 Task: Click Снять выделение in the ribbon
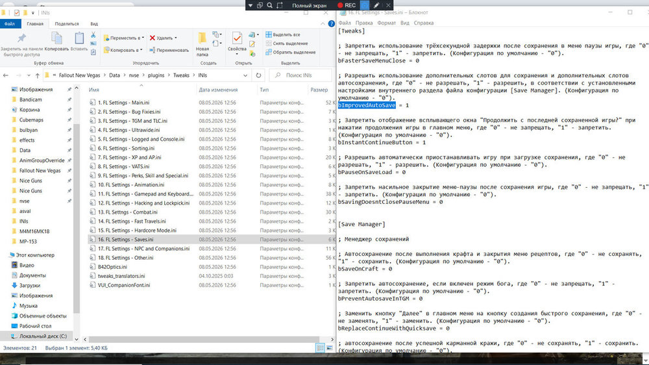(286, 44)
